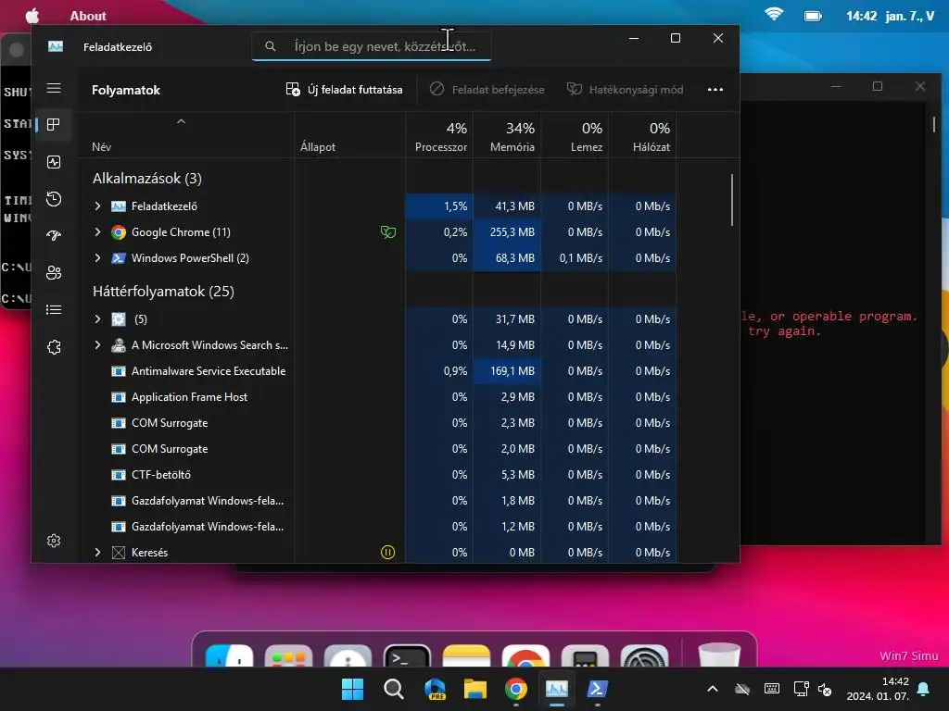Open the About menu in top bar
Viewport: 949px width, 711px height.
tap(88, 17)
